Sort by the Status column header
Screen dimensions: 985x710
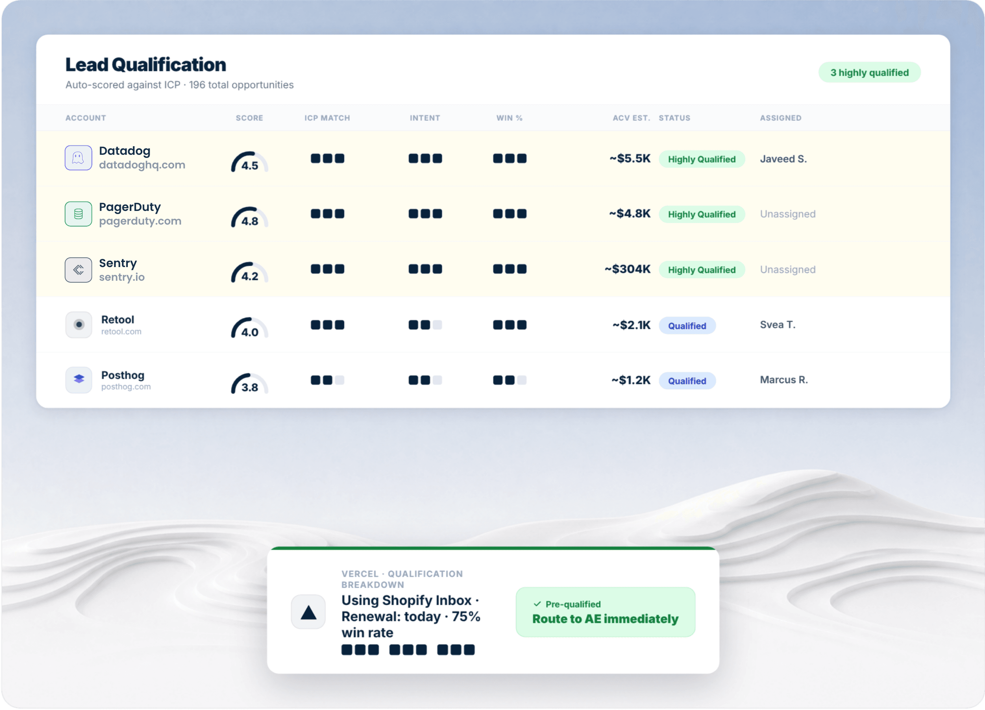(x=674, y=118)
